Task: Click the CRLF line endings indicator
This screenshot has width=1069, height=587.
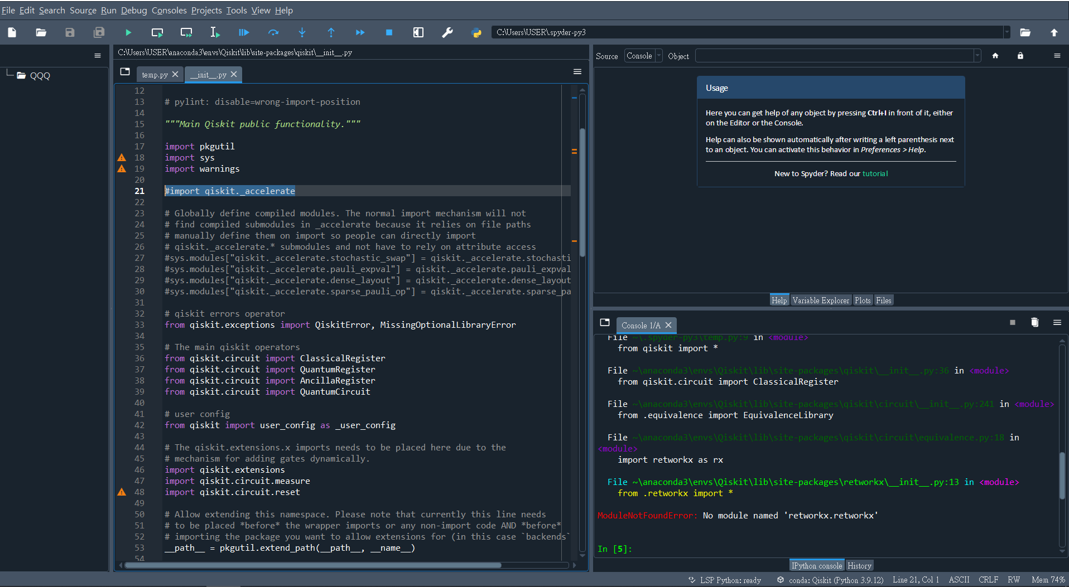Action: click(x=988, y=580)
